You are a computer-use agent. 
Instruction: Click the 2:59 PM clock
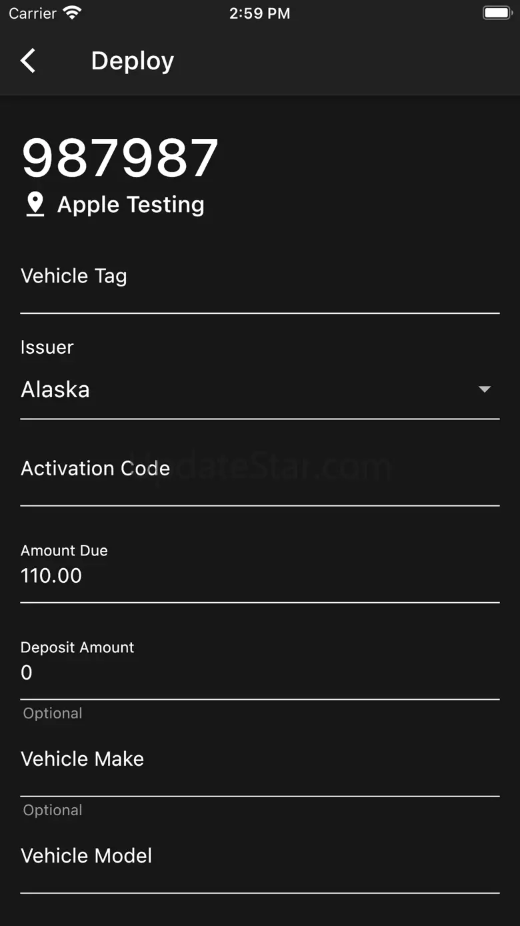click(259, 13)
